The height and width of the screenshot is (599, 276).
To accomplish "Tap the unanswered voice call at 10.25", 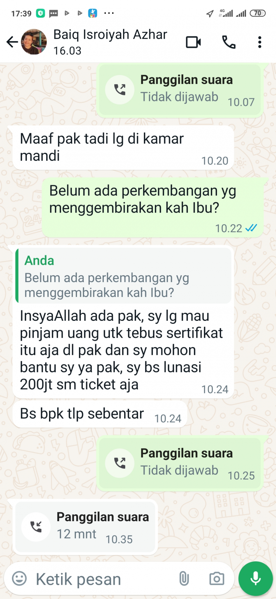I will point(180,464).
